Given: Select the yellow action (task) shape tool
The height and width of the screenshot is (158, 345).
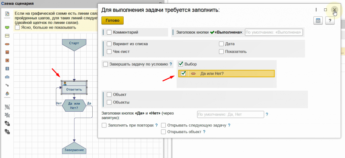Looking at the screenshot, I should [7, 36].
